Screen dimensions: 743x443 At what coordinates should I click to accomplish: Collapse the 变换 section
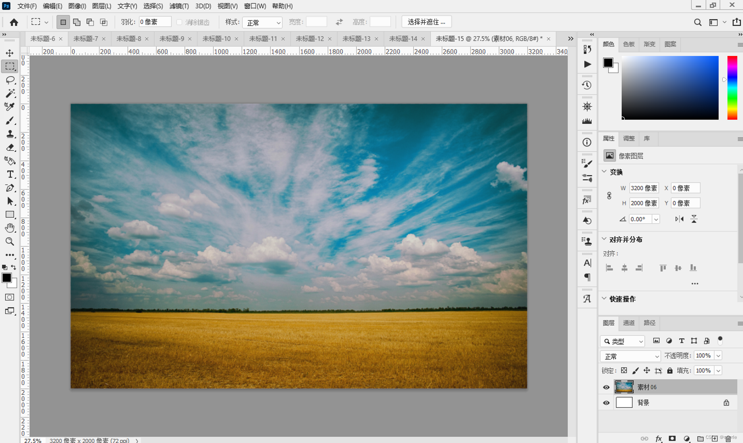pyautogui.click(x=604, y=172)
